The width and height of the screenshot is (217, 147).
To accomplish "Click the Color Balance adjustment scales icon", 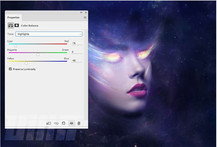I will (11, 25).
